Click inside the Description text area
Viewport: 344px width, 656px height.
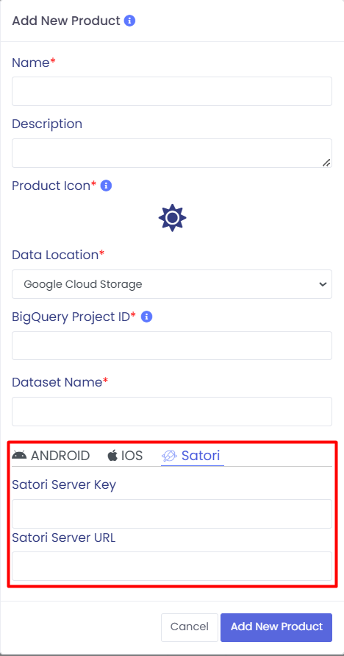tap(172, 153)
